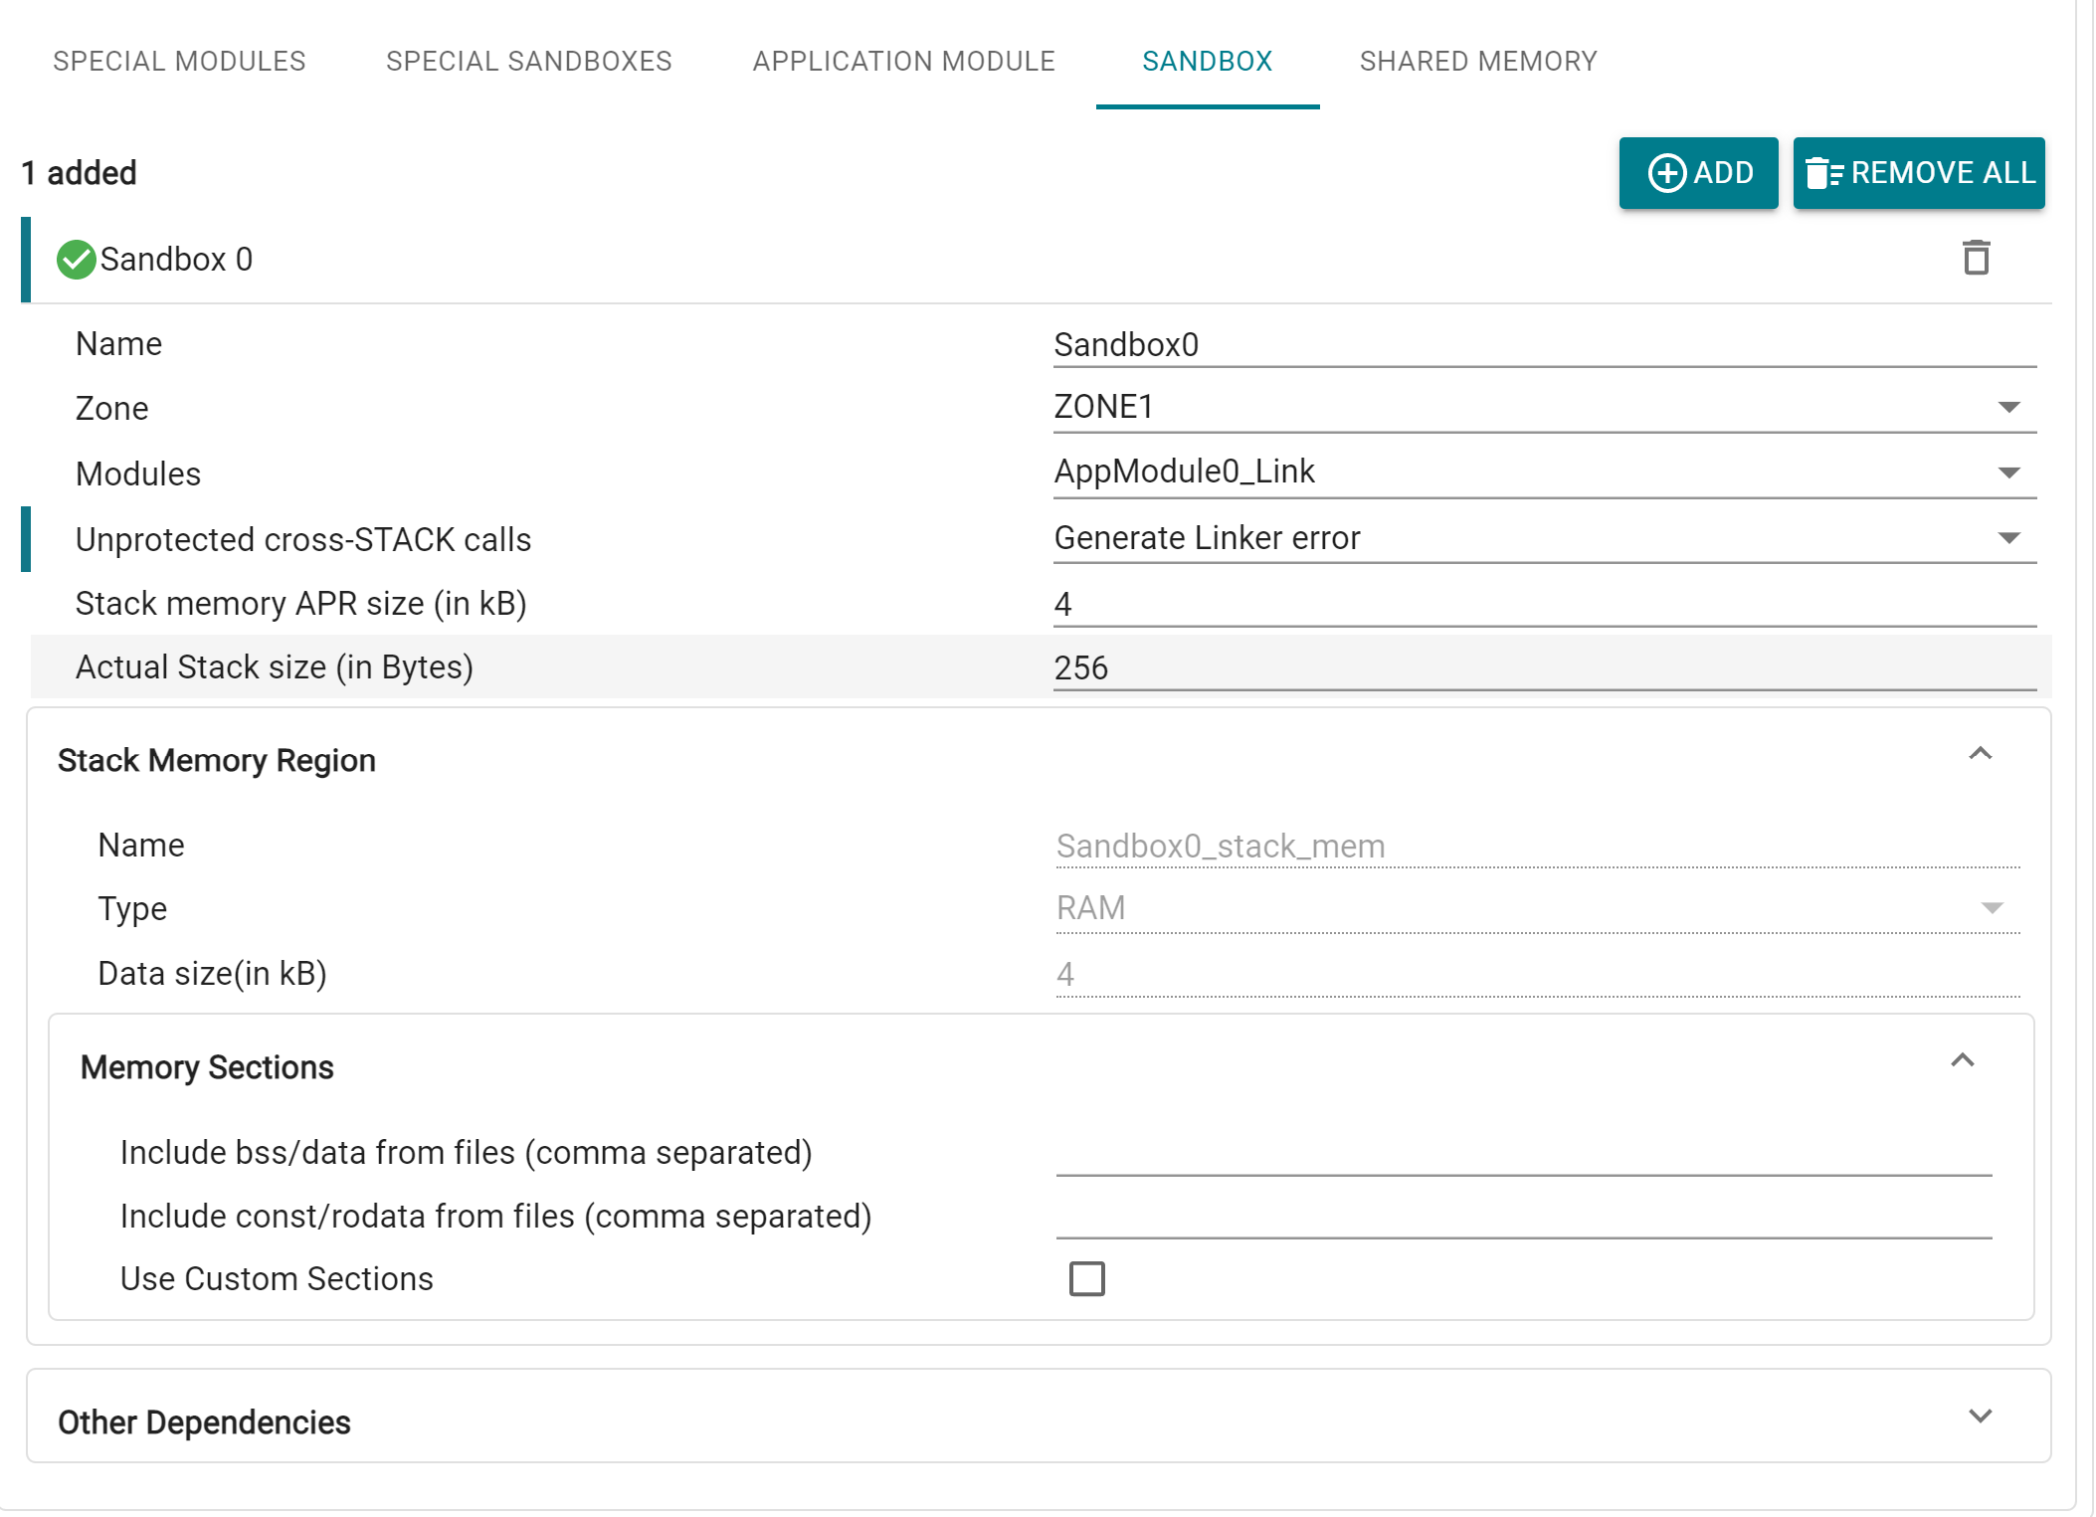This screenshot has height=1517, width=2096.
Task: Click the ADD button
Action: click(1698, 172)
